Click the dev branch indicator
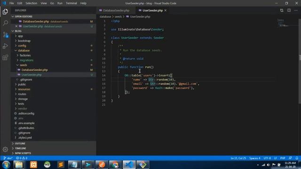 [8, 158]
